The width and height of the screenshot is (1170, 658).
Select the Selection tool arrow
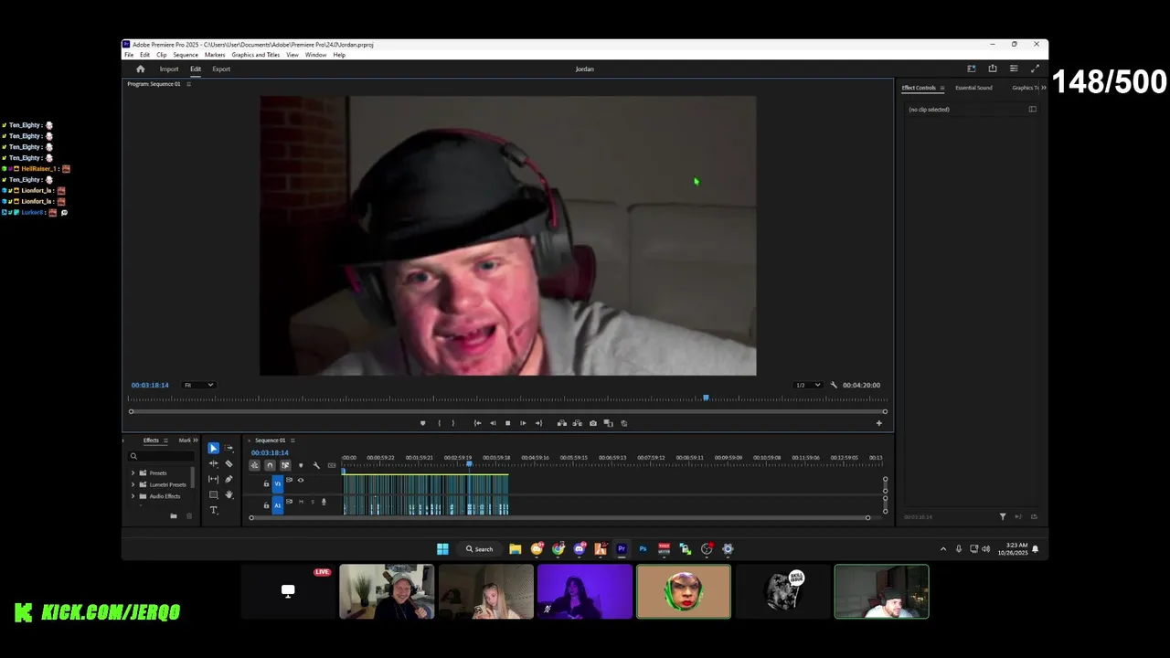click(213, 448)
